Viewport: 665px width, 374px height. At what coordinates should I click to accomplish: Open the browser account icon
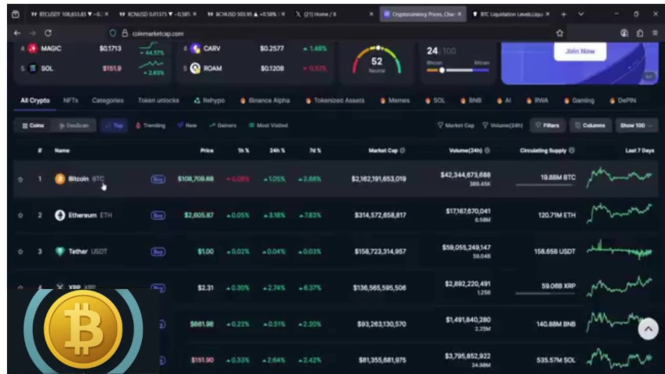pyautogui.click(x=624, y=33)
